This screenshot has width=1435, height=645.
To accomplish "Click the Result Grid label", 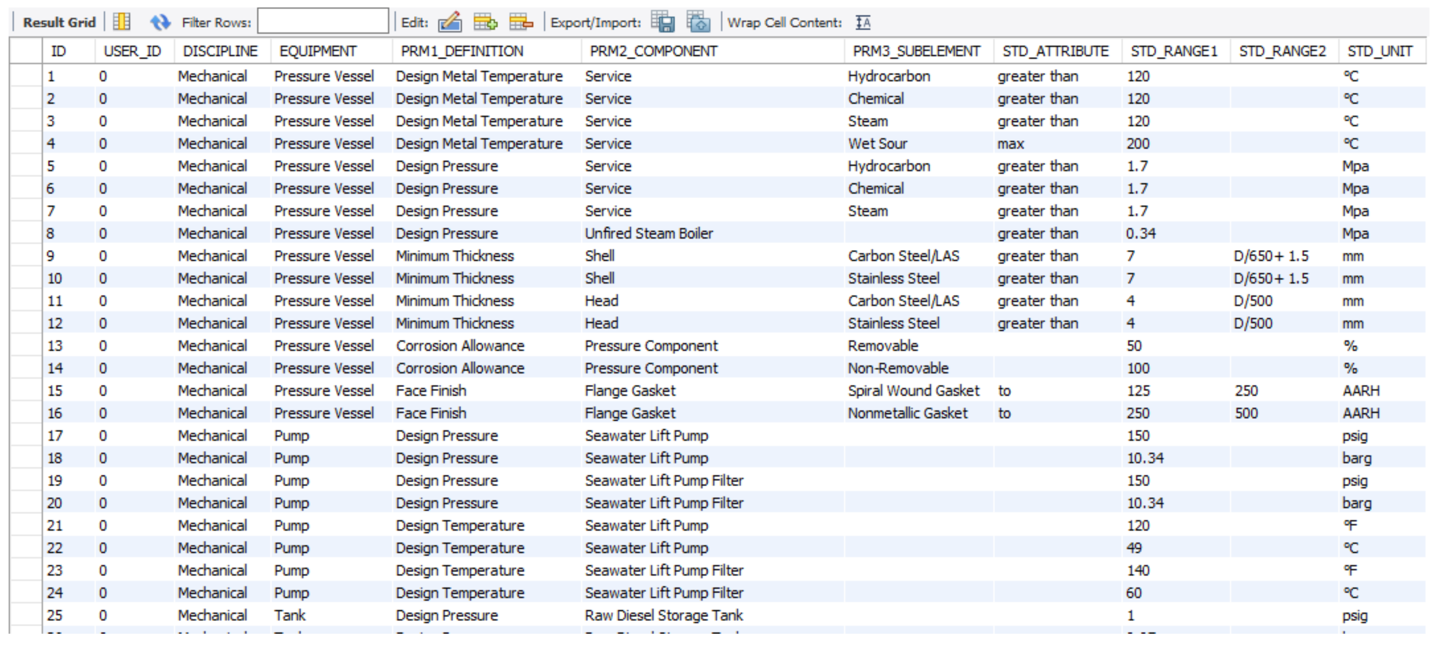I will (59, 22).
